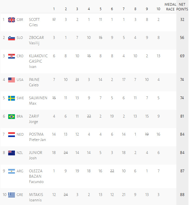Click the Slovenia flag icon
The image size is (189, 205).
pyautogui.click(x=11, y=38)
